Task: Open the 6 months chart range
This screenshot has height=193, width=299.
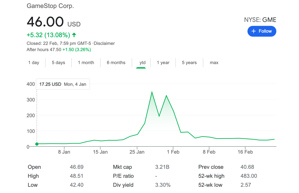Action: click(116, 63)
